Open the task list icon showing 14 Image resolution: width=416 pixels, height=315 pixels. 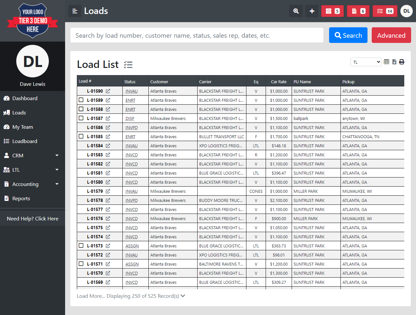pyautogui.click(x=385, y=11)
